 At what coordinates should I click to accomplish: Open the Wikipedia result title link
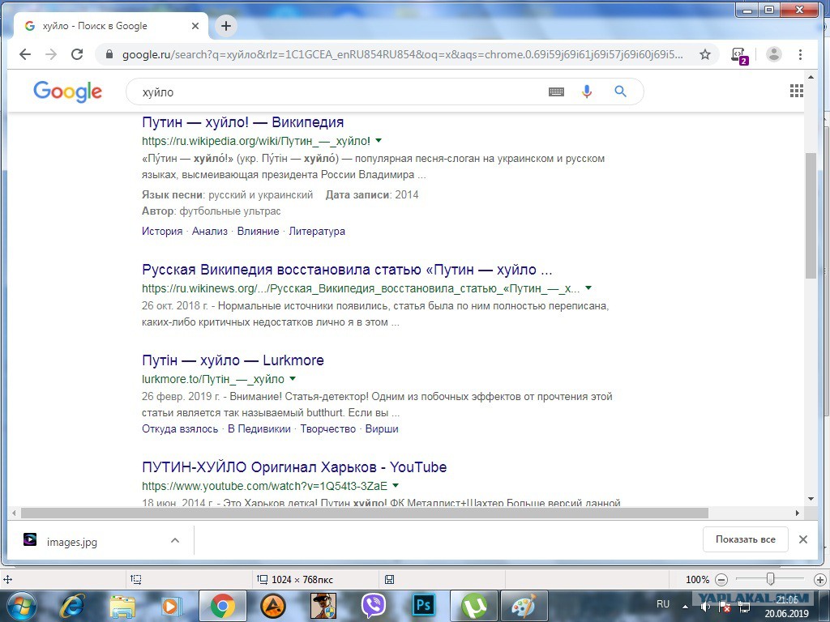tap(243, 122)
